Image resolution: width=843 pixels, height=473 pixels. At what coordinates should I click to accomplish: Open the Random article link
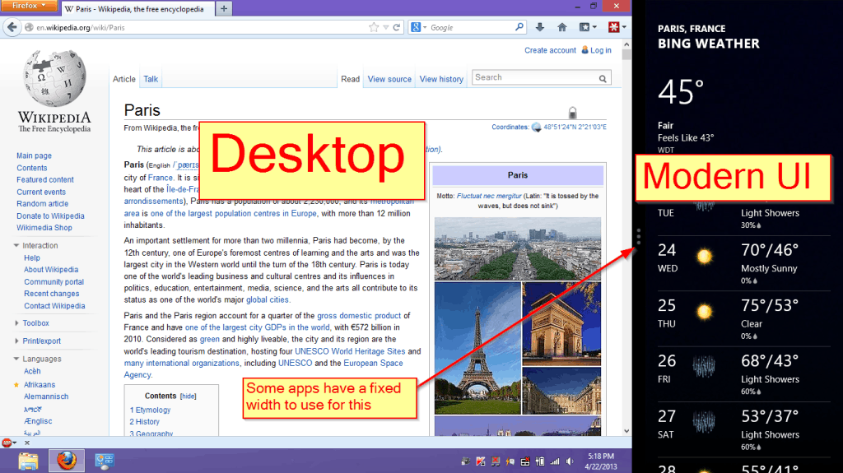(x=43, y=204)
